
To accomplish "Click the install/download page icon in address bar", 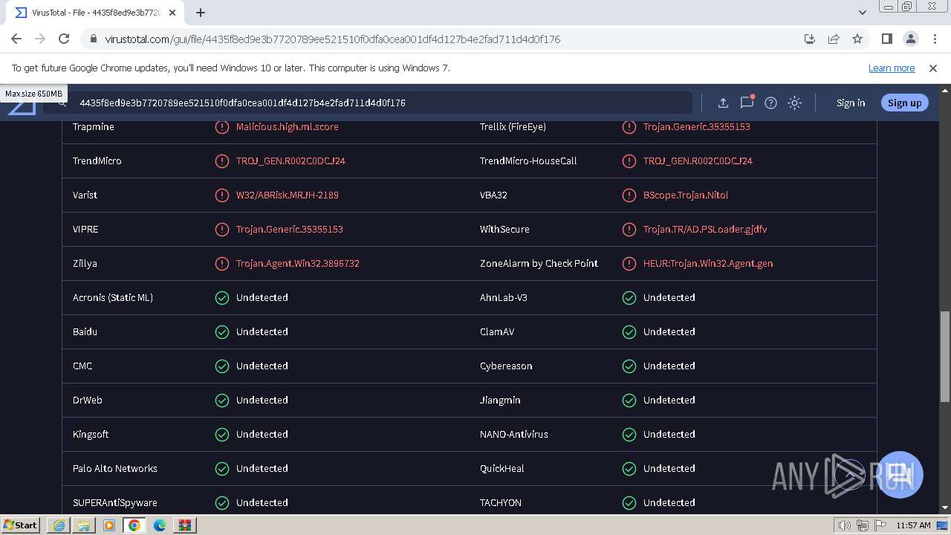I will click(x=810, y=39).
